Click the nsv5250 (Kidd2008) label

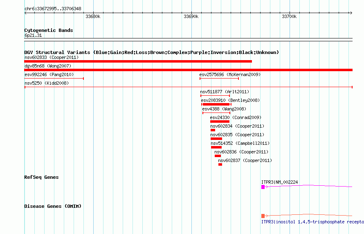(47, 83)
